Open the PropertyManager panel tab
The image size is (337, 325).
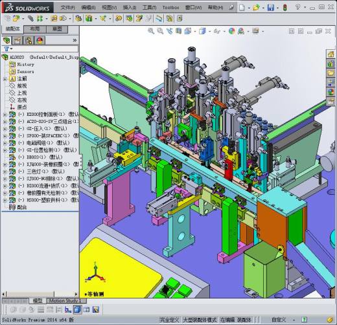[17, 40]
